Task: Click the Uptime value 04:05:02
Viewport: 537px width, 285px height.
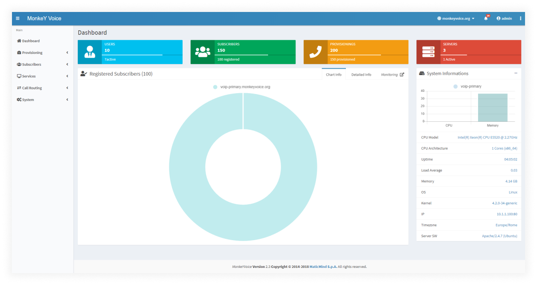Action: point(510,159)
